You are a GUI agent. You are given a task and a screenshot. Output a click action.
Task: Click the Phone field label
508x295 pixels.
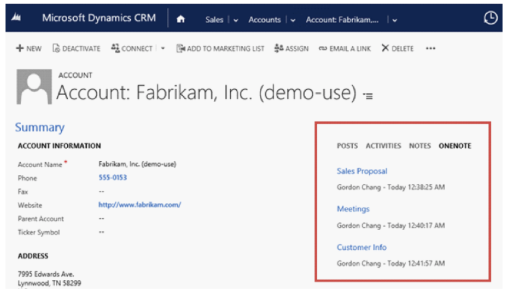(27, 178)
